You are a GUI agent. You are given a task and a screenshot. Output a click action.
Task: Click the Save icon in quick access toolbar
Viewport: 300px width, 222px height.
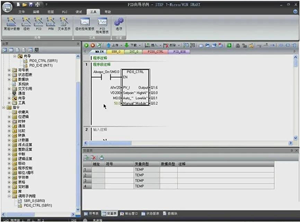[x=31, y=4]
